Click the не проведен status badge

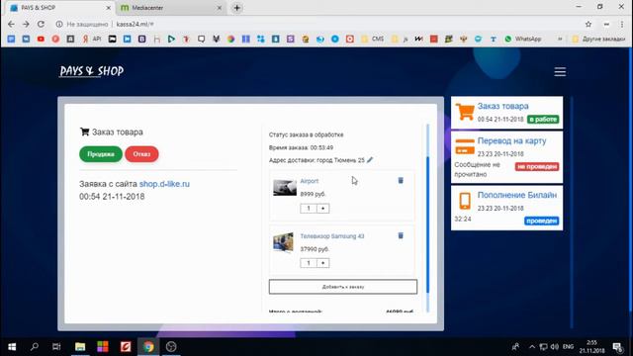(537, 167)
